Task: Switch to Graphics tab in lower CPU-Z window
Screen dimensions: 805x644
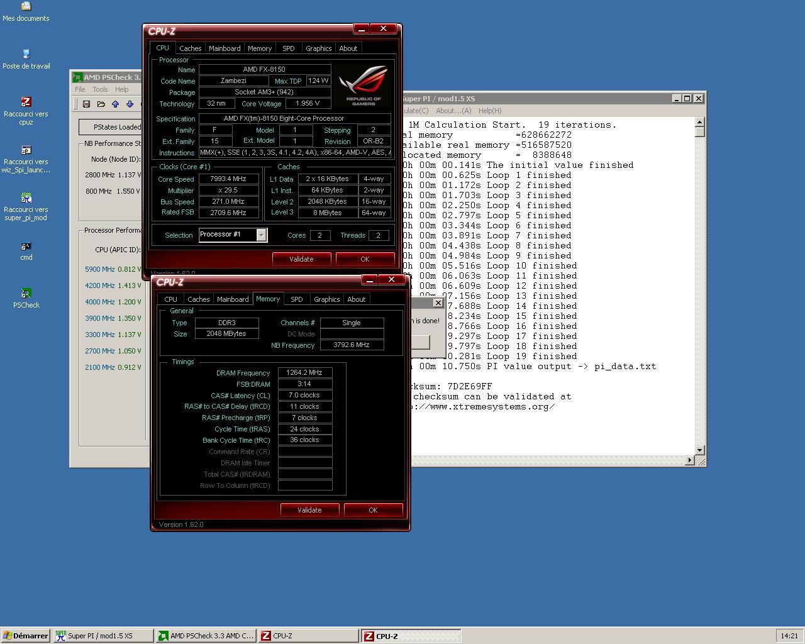Action: [x=326, y=299]
